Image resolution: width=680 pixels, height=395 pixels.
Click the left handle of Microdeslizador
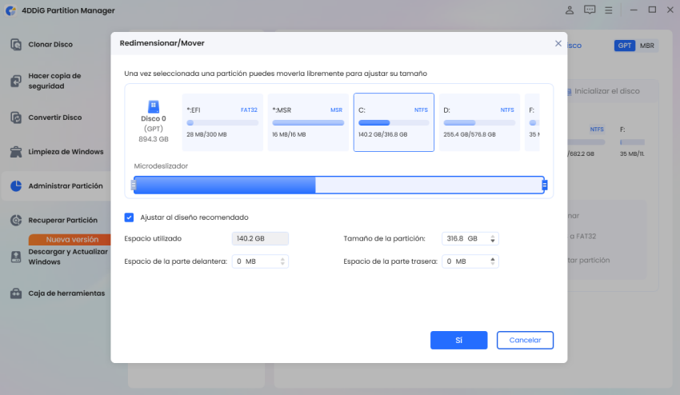(x=133, y=186)
